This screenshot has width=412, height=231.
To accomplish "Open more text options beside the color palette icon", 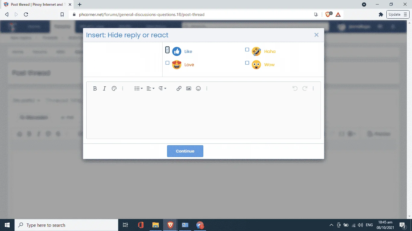I will [x=122, y=88].
